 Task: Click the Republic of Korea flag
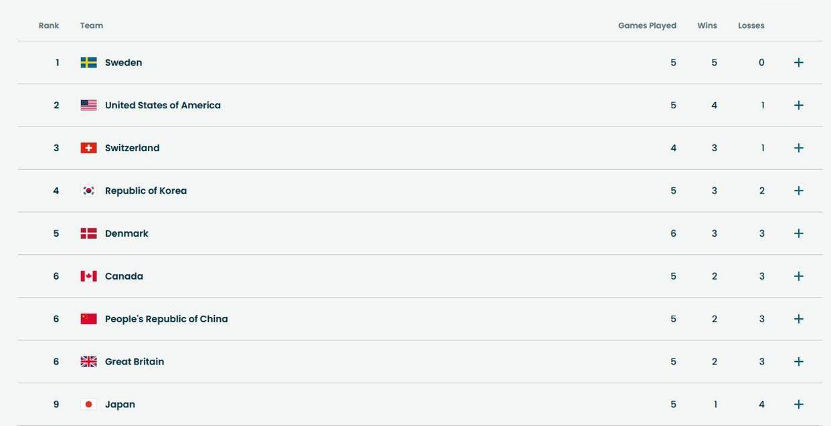[88, 191]
